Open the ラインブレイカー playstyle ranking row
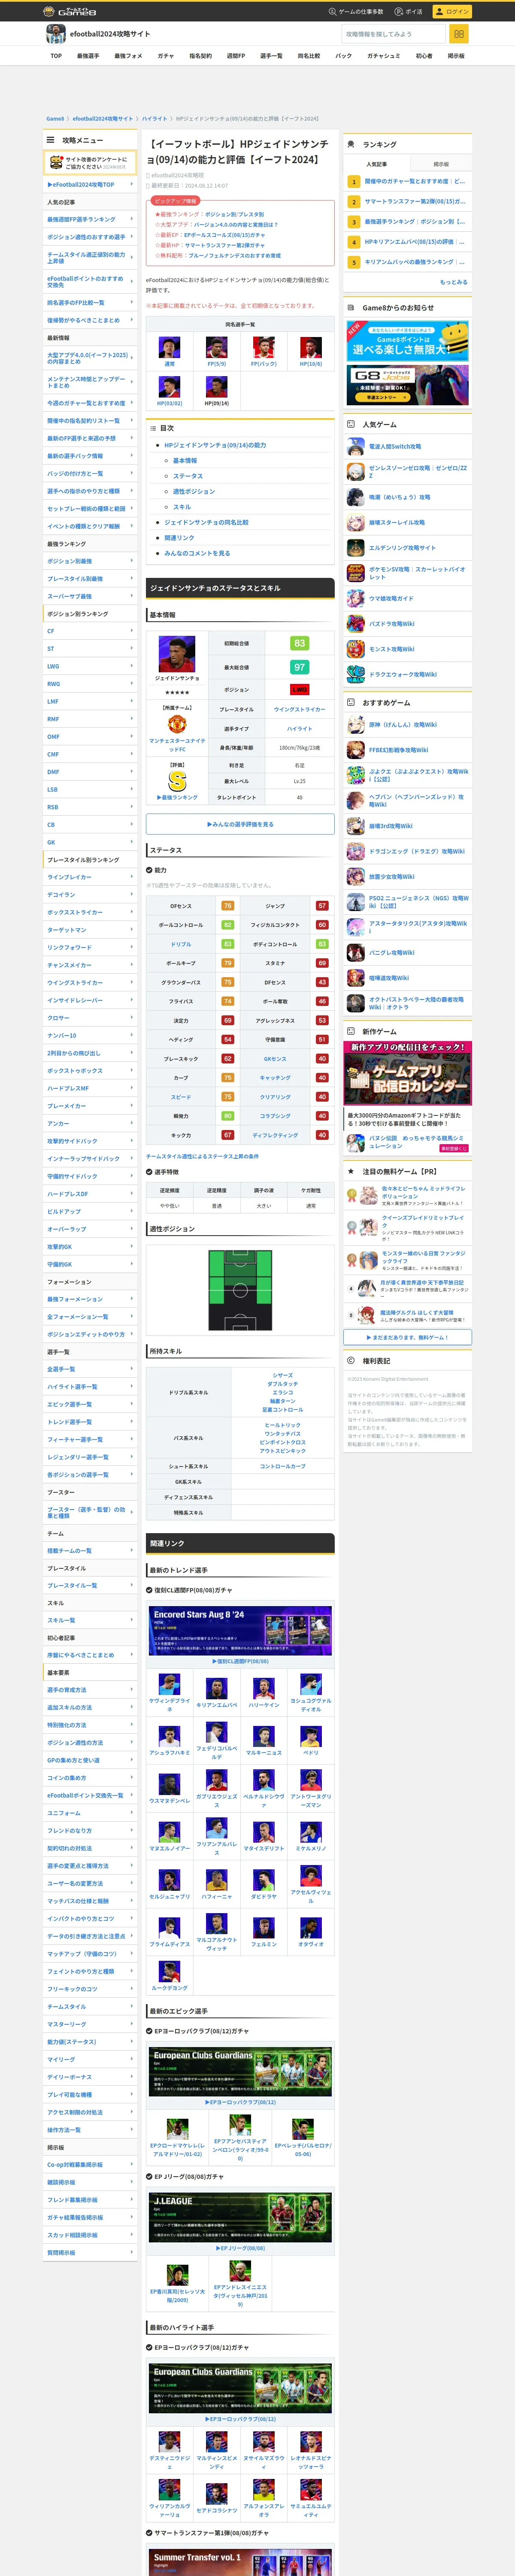The image size is (515, 2576). pos(90,877)
